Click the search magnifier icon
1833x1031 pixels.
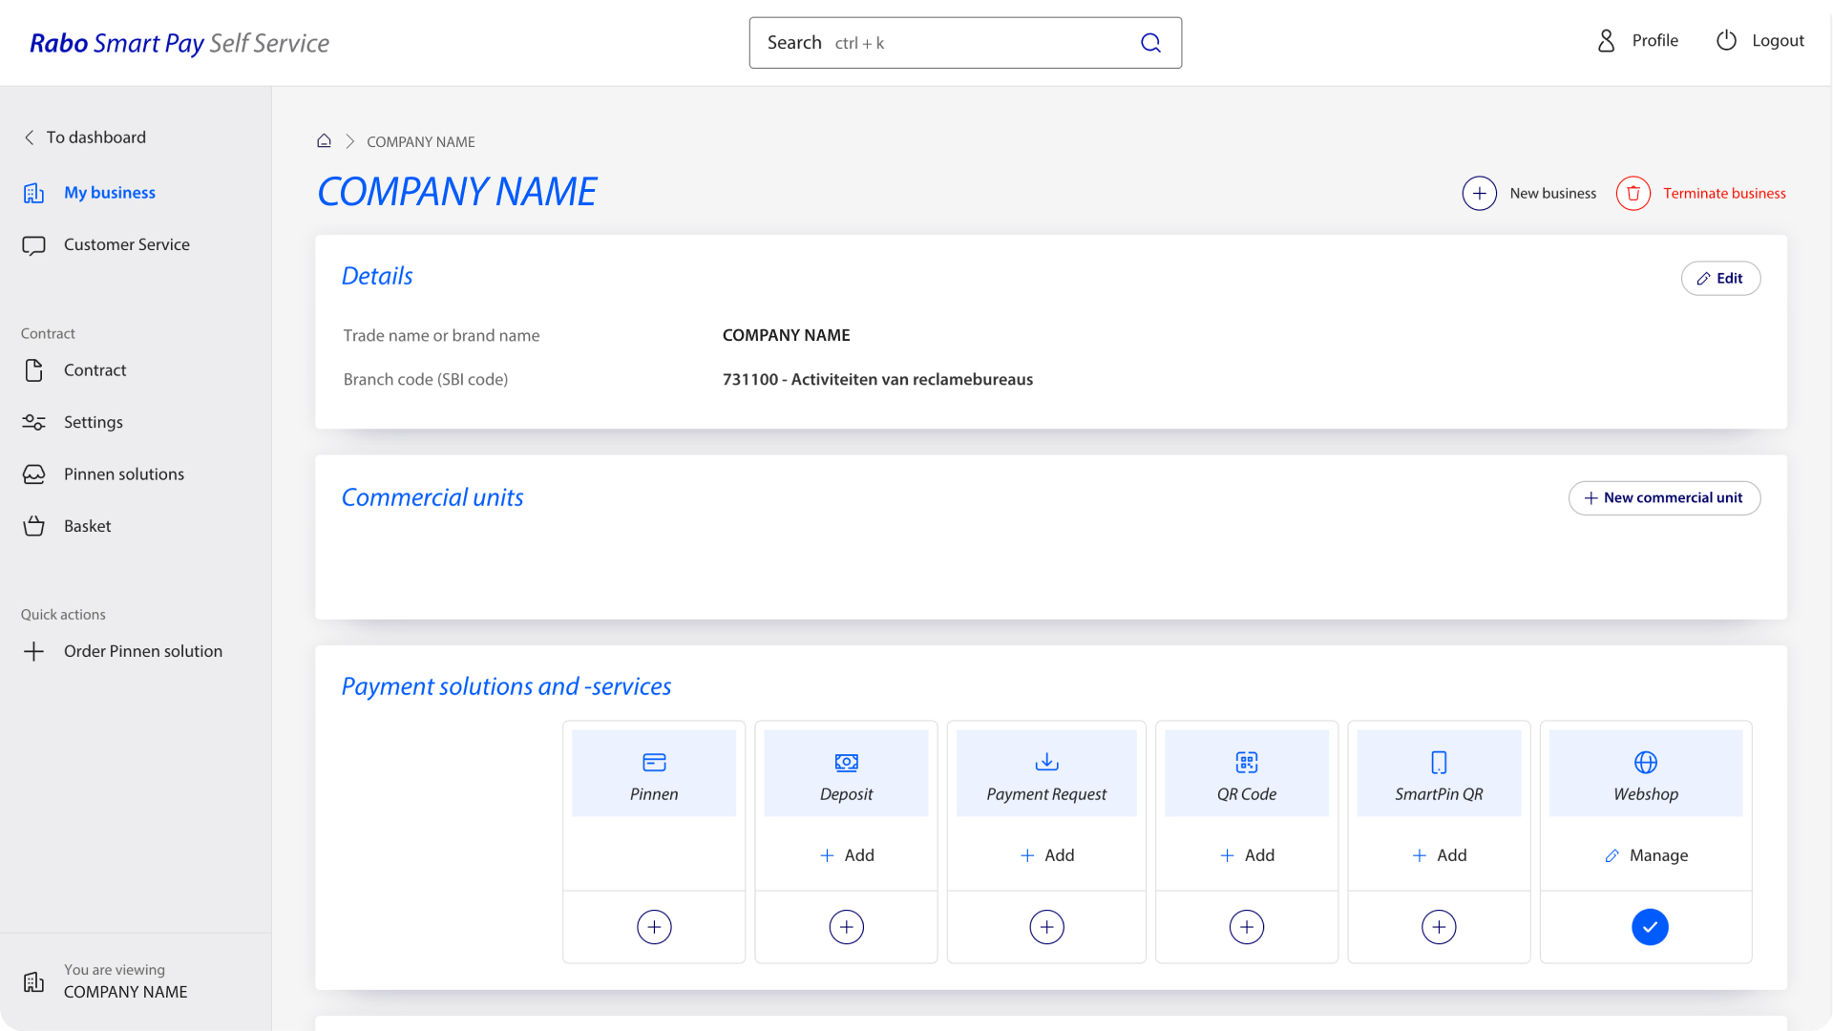(x=1150, y=43)
